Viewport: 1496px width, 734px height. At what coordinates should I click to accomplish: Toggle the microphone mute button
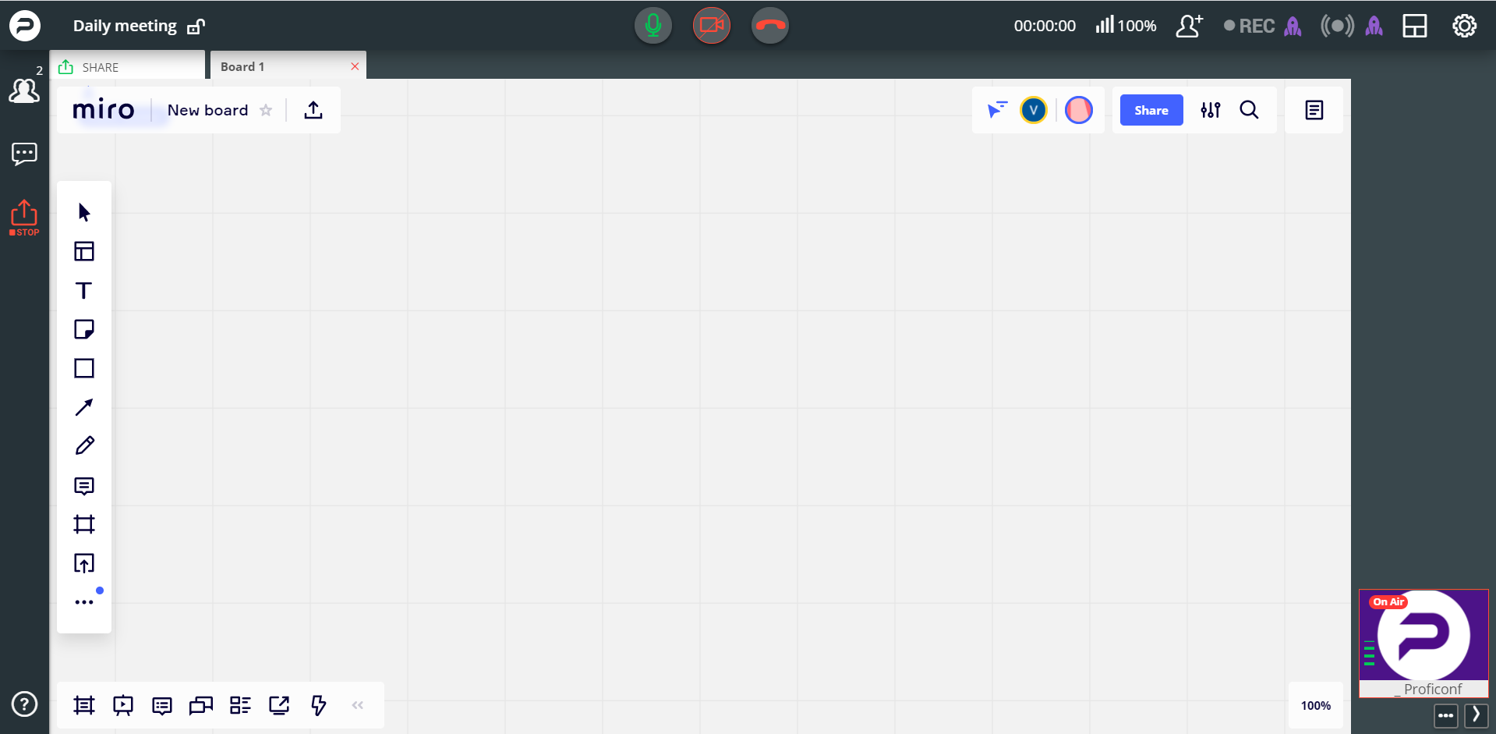tap(653, 26)
